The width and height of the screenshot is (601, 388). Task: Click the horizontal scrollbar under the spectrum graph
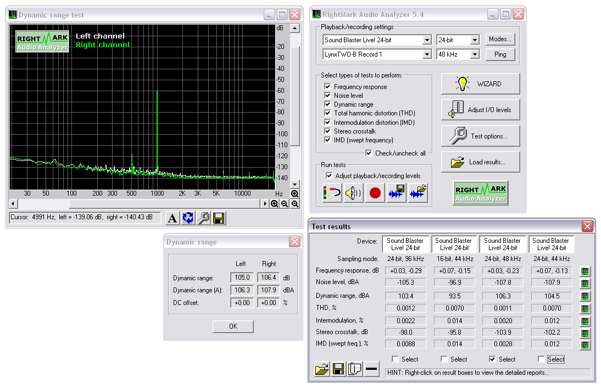165,203
